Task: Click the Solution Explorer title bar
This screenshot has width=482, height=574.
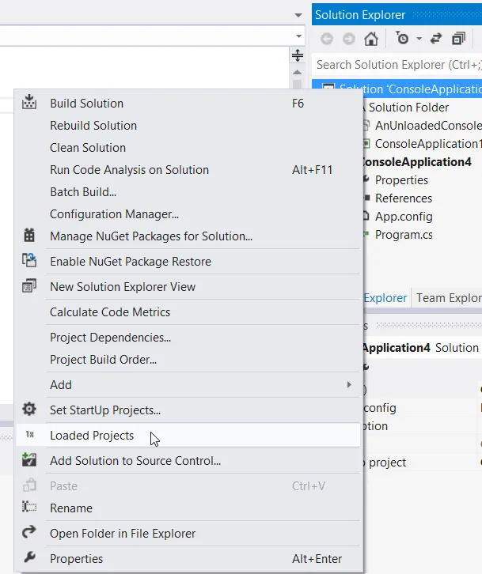Action: coord(397,15)
